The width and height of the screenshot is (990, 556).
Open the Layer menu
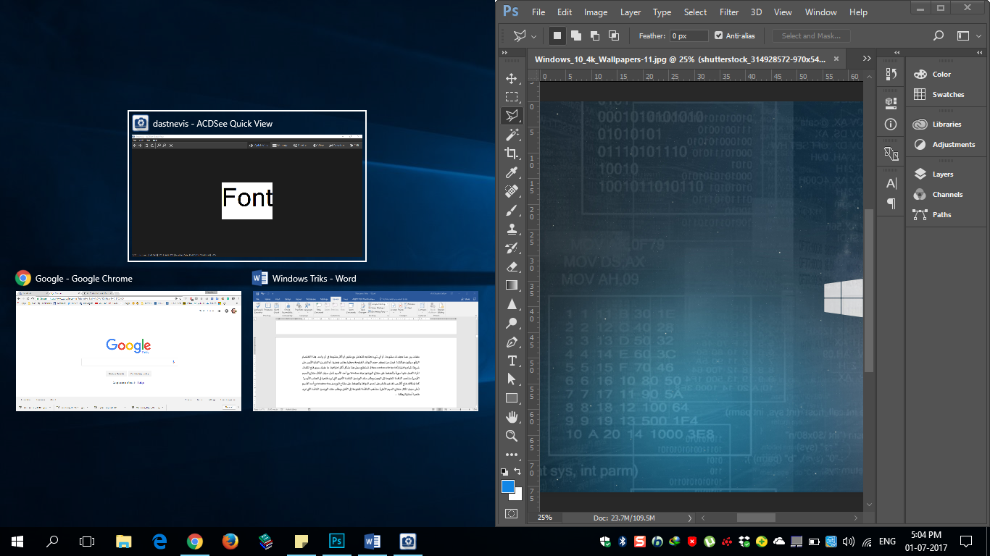(631, 12)
